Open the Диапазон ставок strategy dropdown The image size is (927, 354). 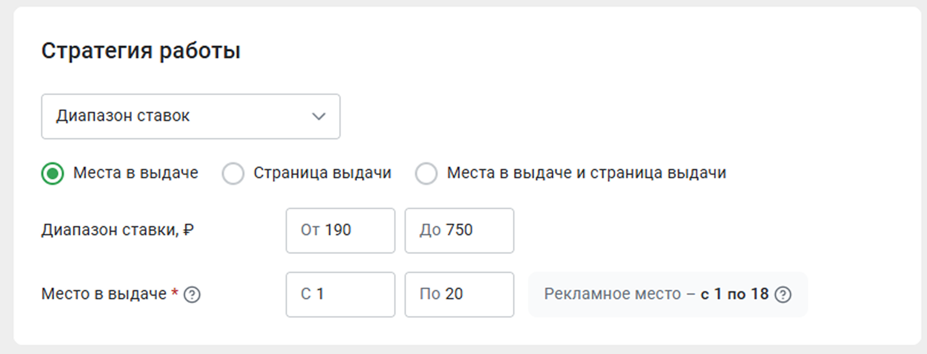191,116
